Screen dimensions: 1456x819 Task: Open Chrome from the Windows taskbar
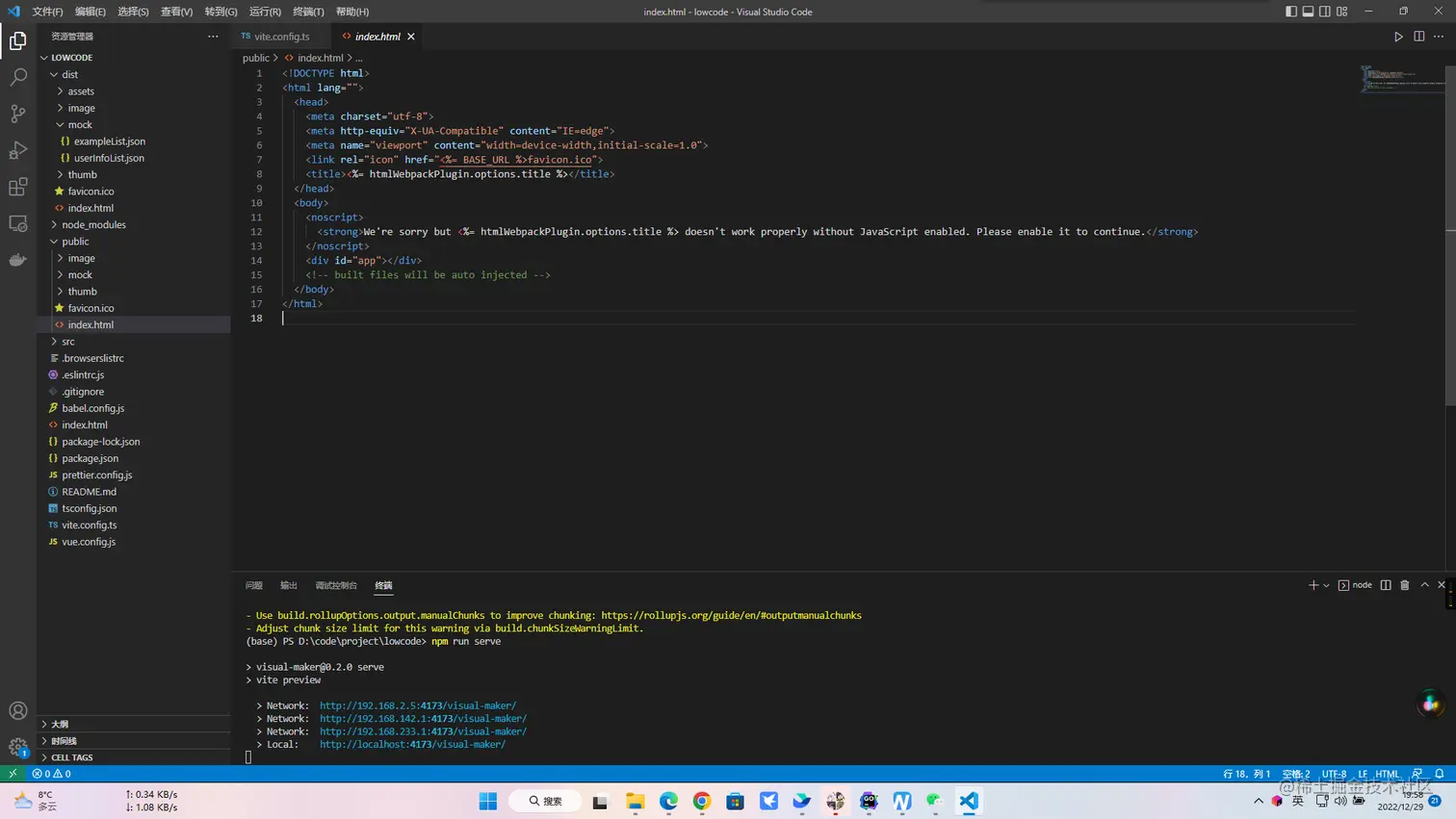tap(701, 802)
